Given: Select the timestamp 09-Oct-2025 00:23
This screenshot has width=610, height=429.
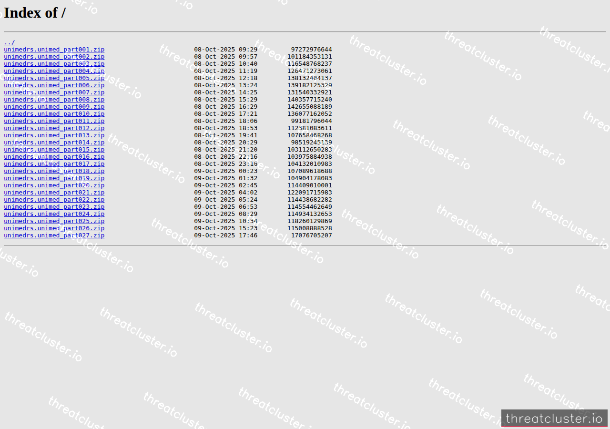Looking at the screenshot, I should coord(226,171).
